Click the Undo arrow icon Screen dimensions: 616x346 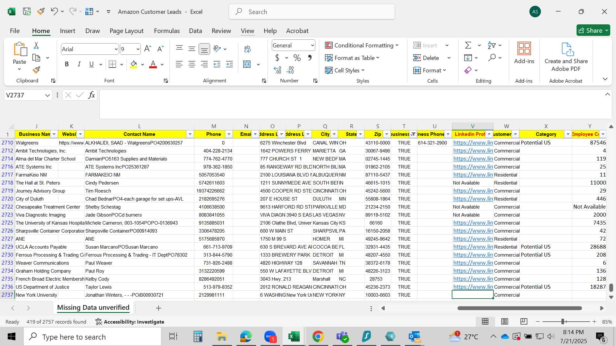pos(54,12)
